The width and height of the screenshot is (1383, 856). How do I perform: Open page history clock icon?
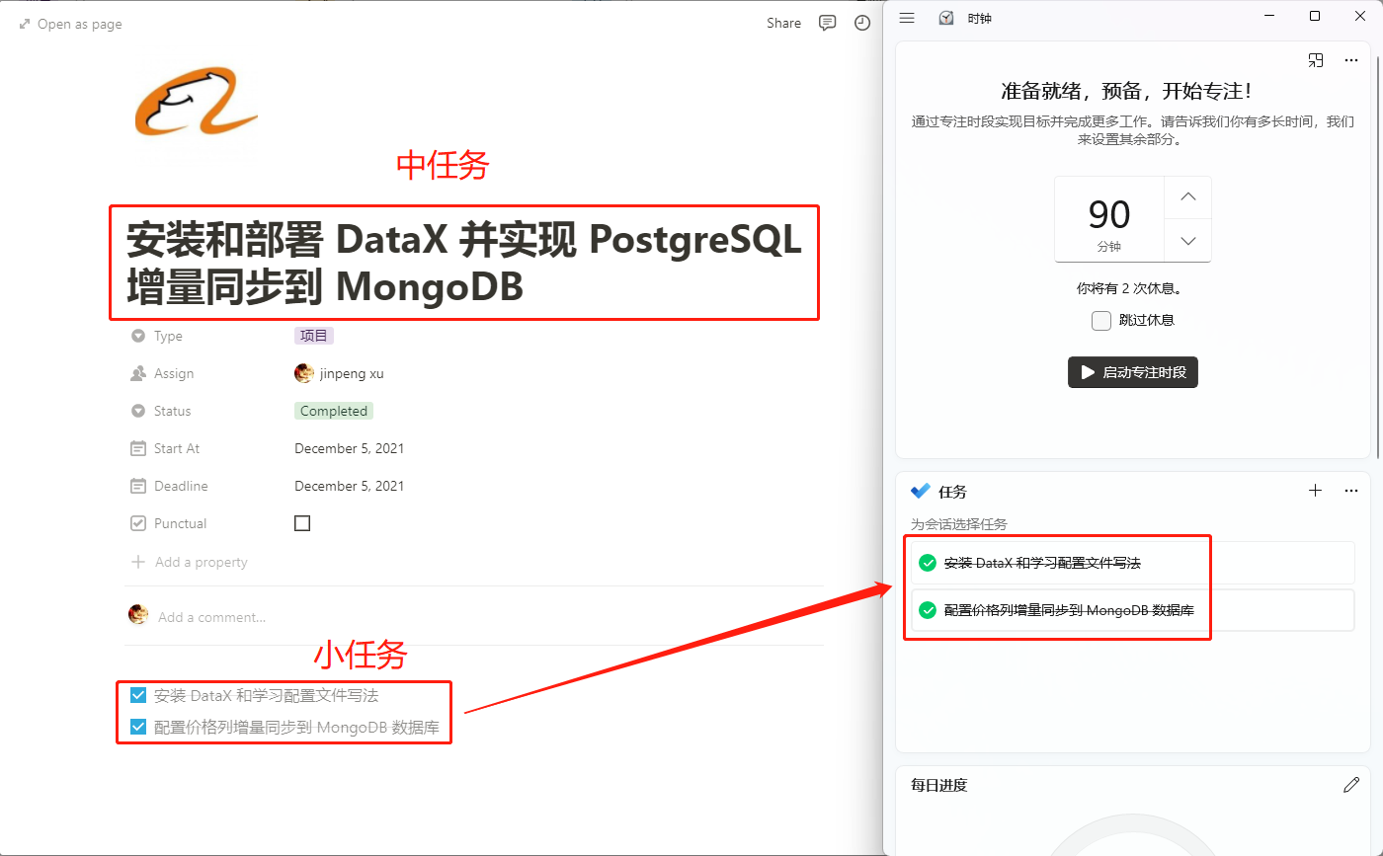point(862,23)
